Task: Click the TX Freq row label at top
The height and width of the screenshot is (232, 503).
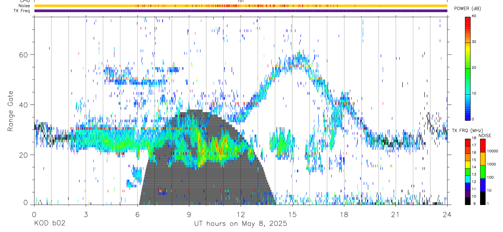Action: 22,11
